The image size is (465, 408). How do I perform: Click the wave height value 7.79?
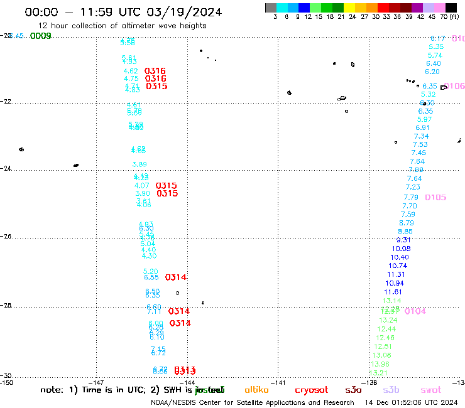coord(411,197)
